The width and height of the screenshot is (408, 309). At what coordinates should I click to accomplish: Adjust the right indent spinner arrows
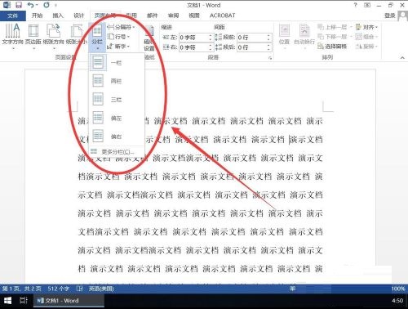(211, 47)
